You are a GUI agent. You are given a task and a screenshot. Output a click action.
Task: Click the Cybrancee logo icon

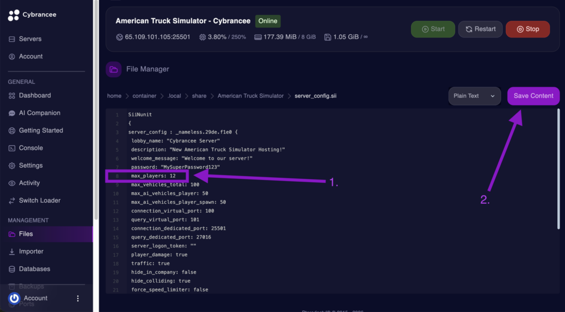tap(14, 15)
